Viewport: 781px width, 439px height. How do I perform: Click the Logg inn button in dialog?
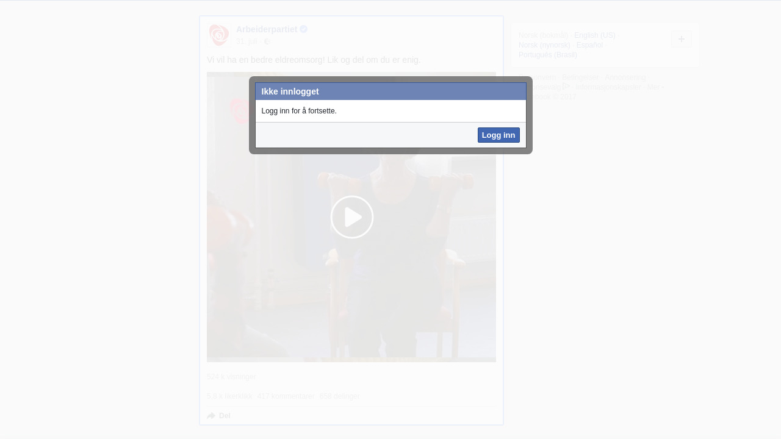coord(498,135)
